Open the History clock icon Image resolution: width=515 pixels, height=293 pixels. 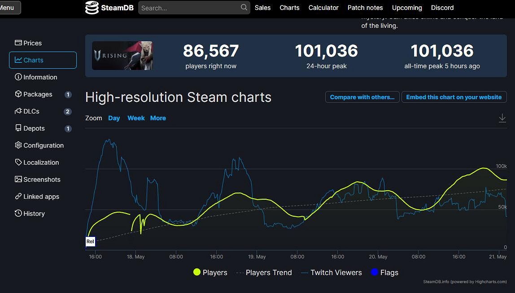point(18,213)
